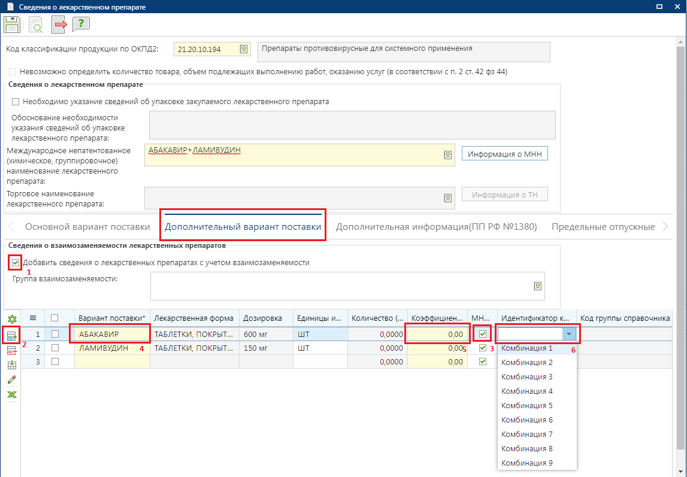
Task: Choose Комбинация 8 from the list
Action: [537, 449]
